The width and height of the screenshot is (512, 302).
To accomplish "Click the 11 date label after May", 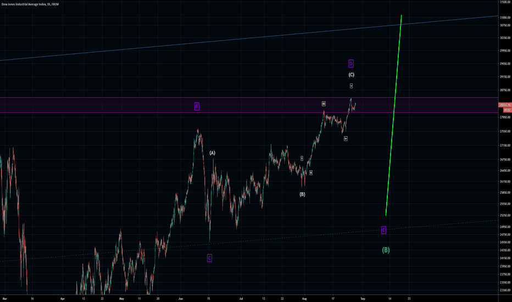I will pyautogui.click(x=139, y=298).
